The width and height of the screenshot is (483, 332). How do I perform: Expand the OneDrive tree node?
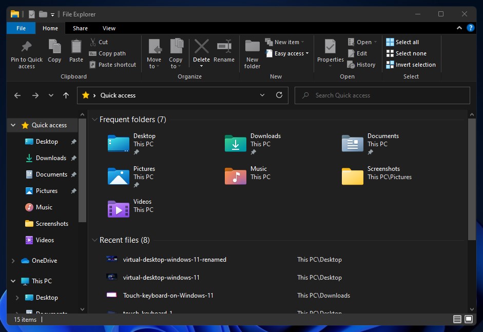pos(13,261)
